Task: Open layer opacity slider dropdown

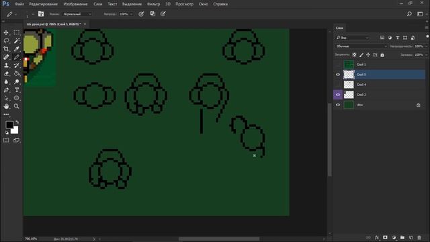Action: (x=426, y=46)
